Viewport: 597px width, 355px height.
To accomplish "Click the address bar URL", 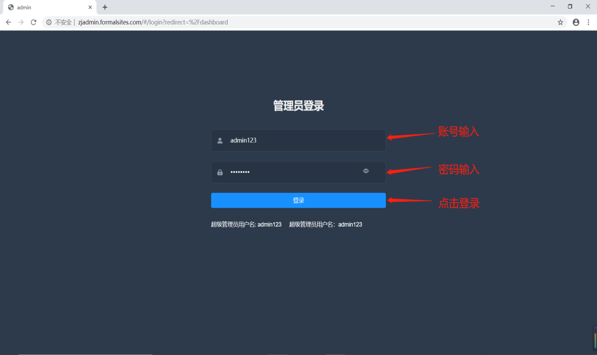I will pos(153,22).
